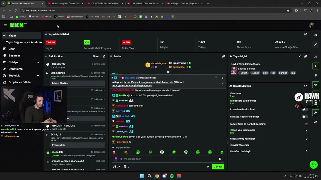The image size is (321, 180).
Task: Open the emoji picker in the message box
Action: (x=220, y=159)
